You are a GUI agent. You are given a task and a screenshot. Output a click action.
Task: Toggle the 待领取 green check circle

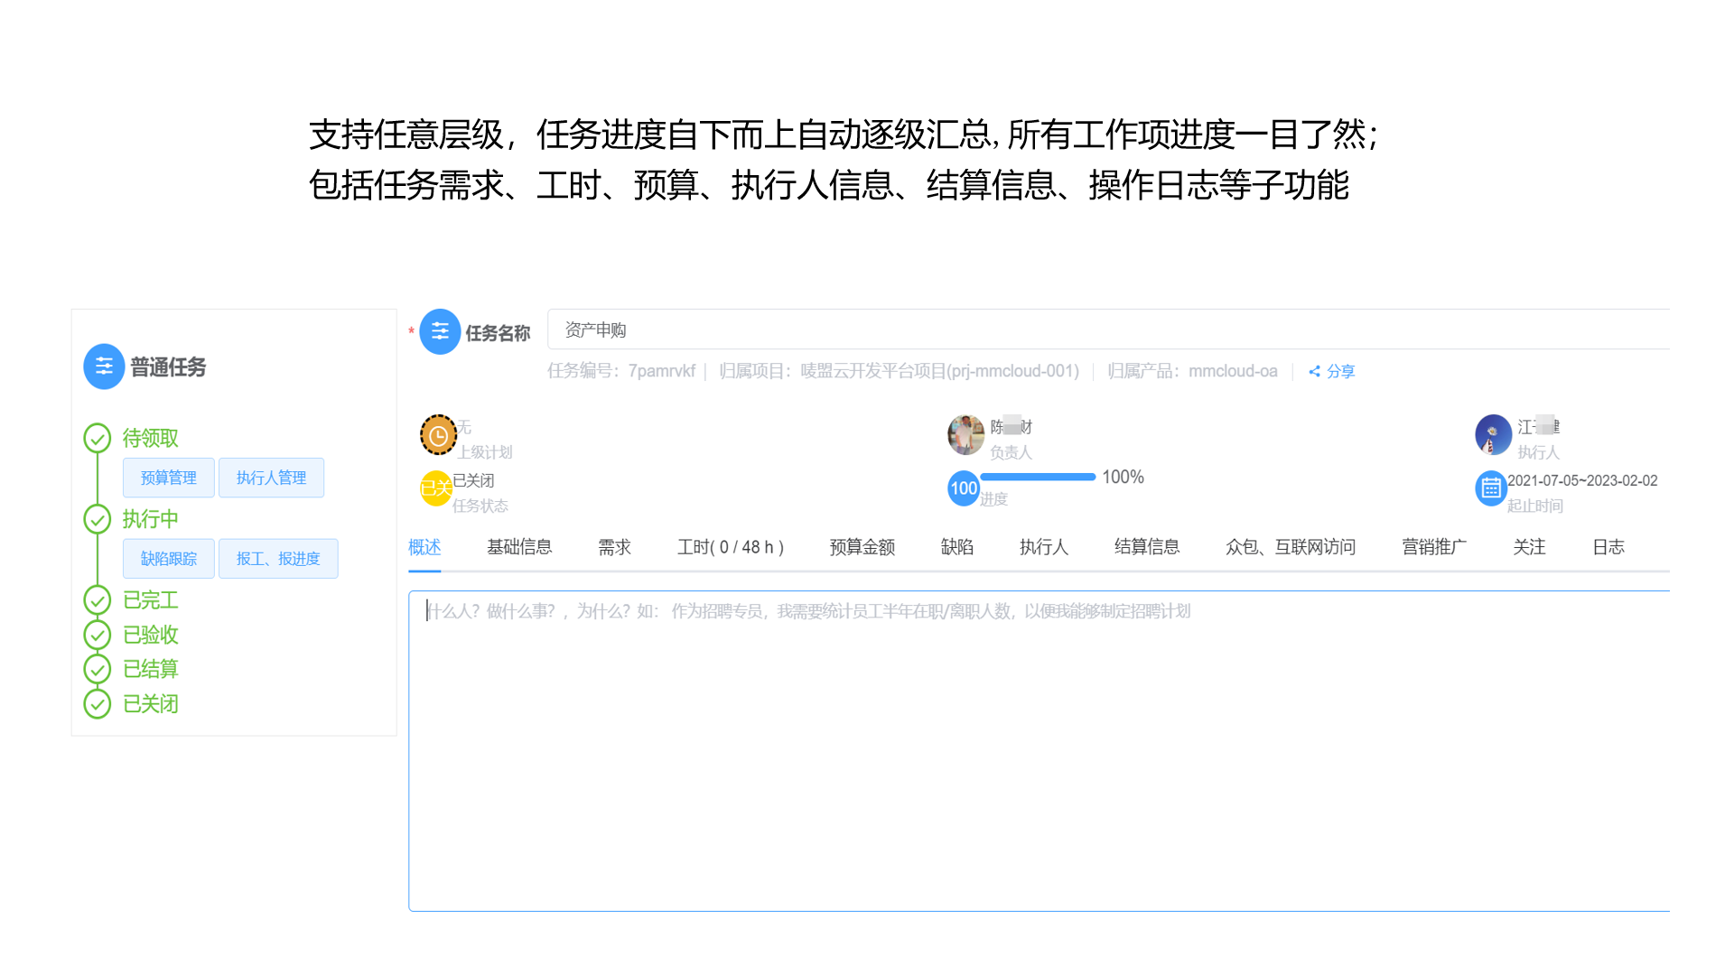tap(98, 438)
